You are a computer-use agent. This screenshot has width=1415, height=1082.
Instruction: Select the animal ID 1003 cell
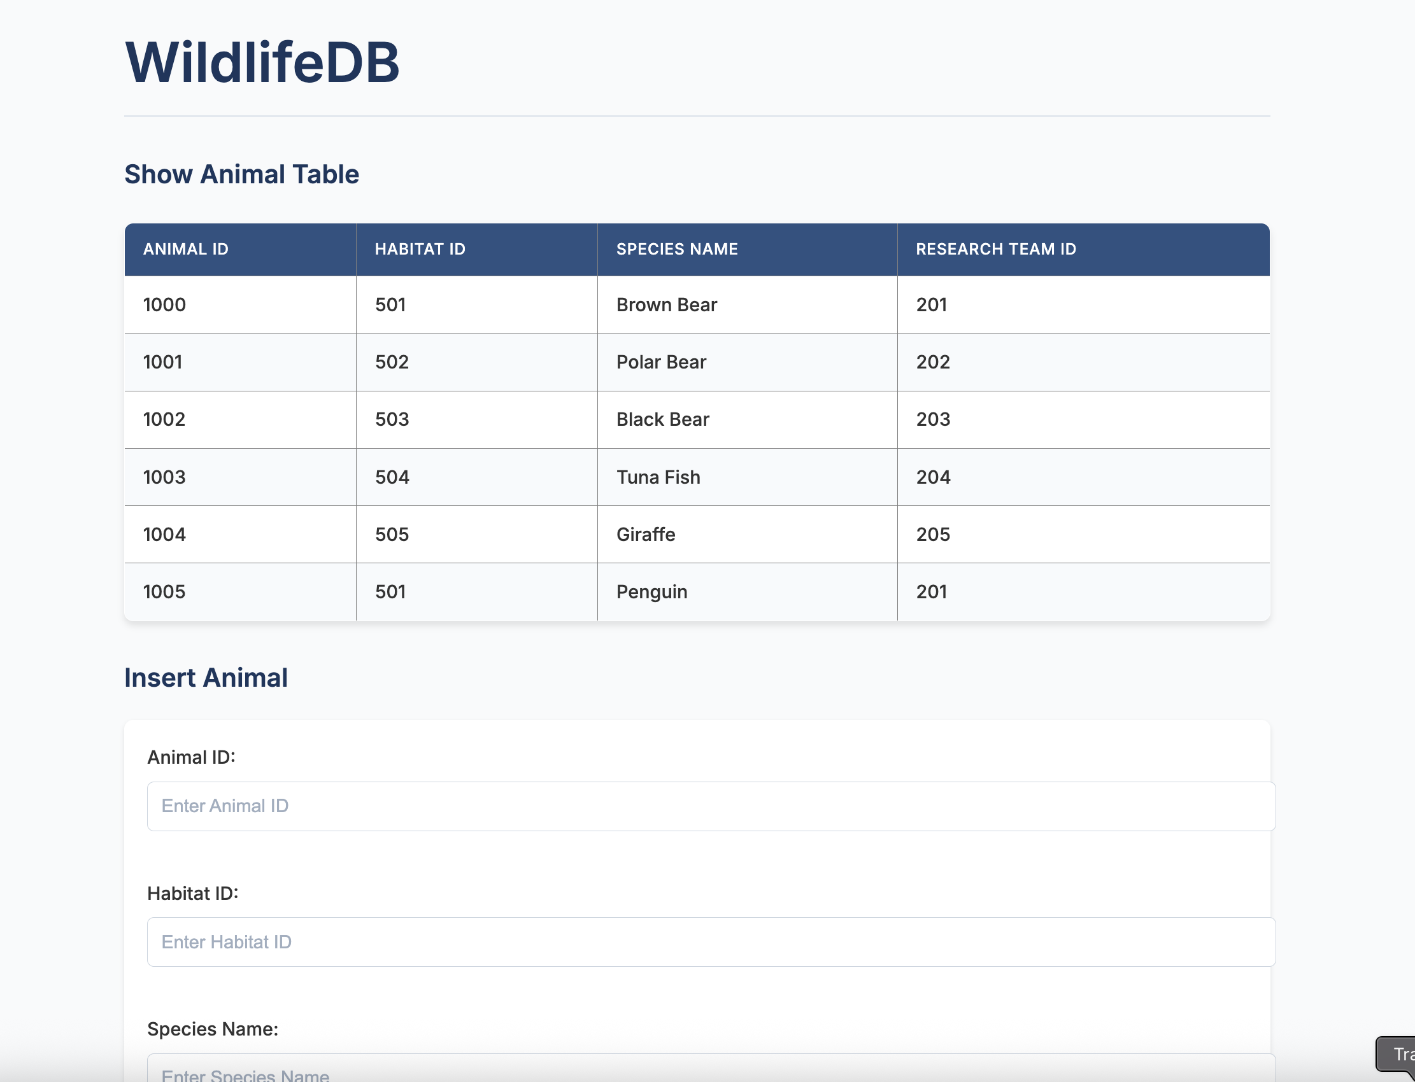click(x=240, y=477)
